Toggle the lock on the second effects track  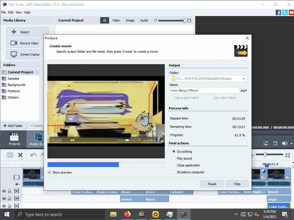pos(9,199)
